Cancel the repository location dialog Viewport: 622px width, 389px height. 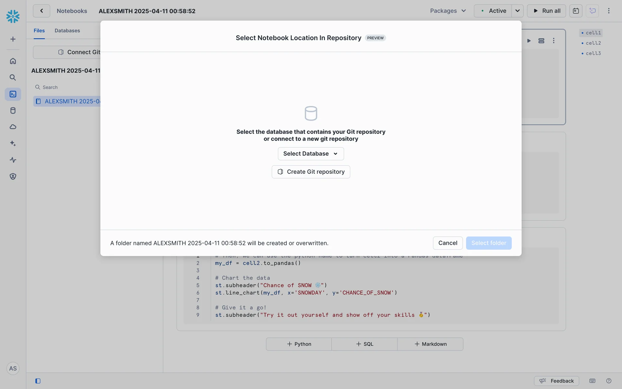click(x=447, y=243)
